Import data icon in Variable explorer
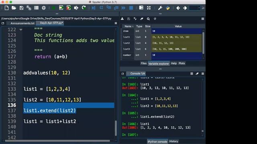257x144 pixels. point(122,19)
